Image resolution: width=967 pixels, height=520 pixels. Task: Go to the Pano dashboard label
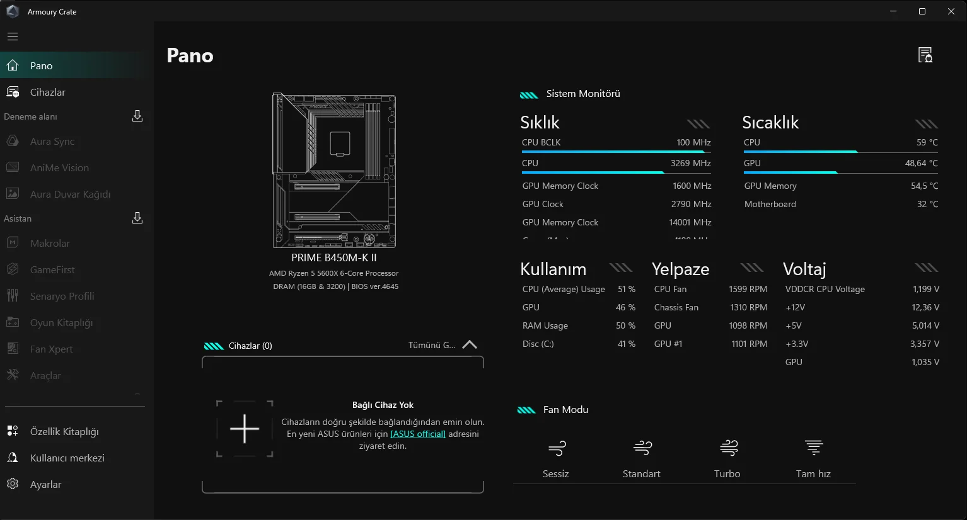pos(42,65)
